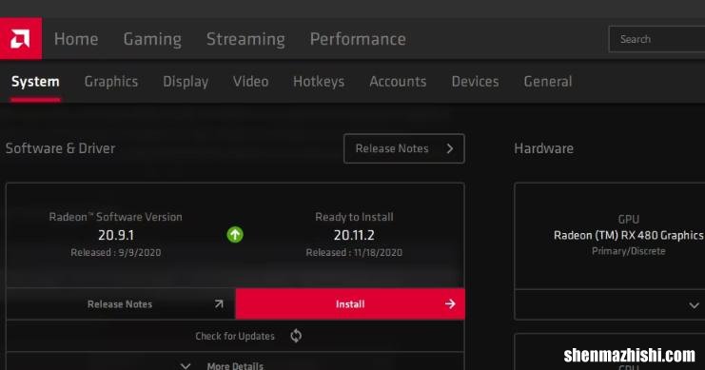The width and height of the screenshot is (705, 370).
Task: Open the Home tab
Action: pos(76,39)
